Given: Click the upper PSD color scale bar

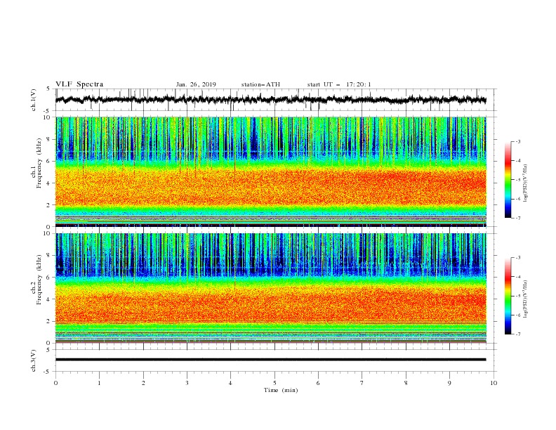Looking at the screenshot, I should click(508, 179).
